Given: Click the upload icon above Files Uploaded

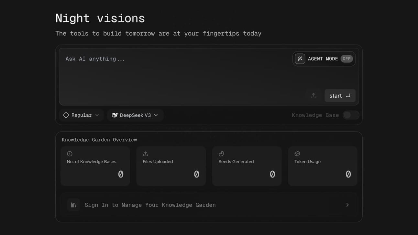Looking at the screenshot, I should point(146,154).
